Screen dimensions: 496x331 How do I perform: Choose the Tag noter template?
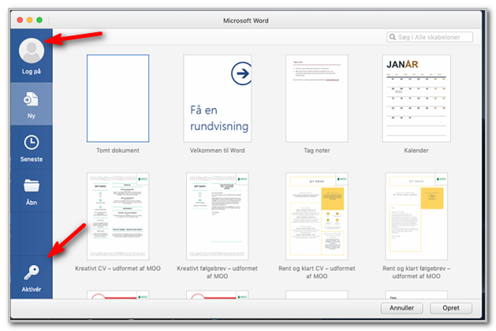click(317, 99)
